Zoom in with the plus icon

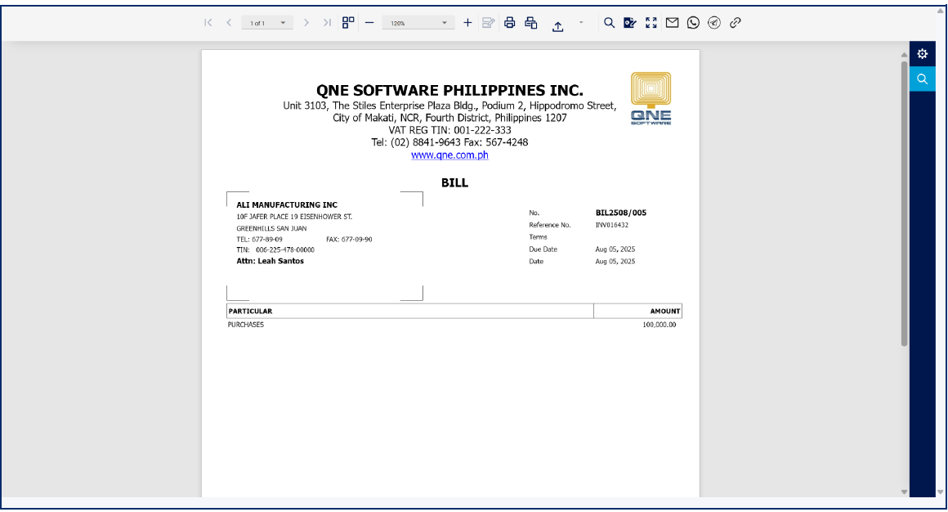tap(467, 22)
